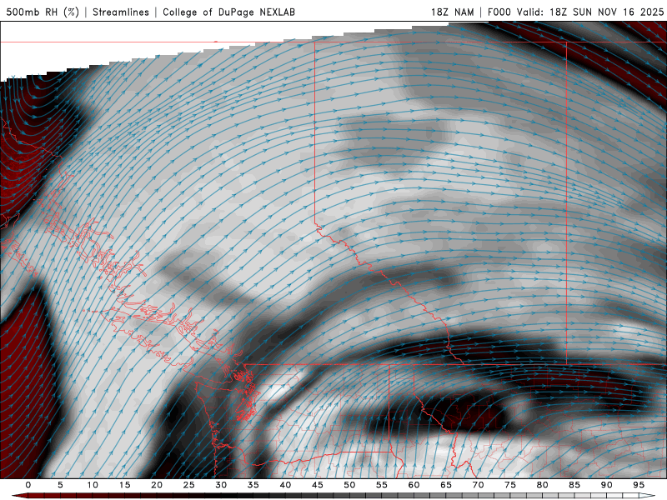Click the colorbar label "90"
This screenshot has width=667, height=500.
pyautogui.click(x=607, y=485)
